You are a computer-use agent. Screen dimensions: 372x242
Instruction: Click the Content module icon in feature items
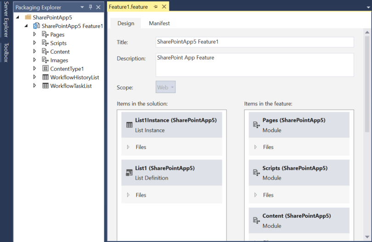256,220
